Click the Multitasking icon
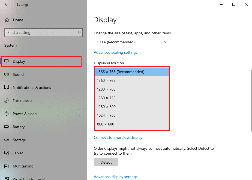The height and width of the screenshot is (180, 252). [x=6, y=166]
